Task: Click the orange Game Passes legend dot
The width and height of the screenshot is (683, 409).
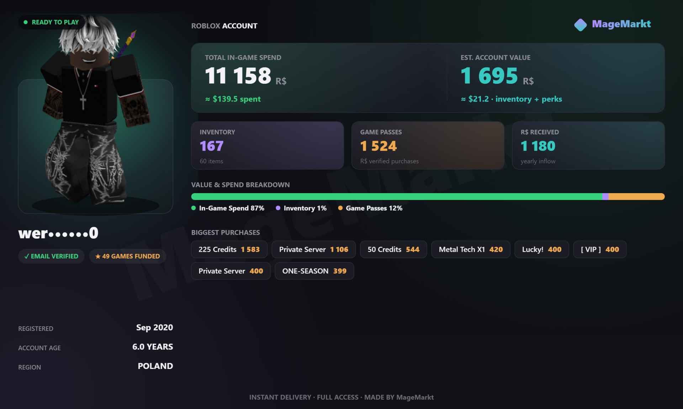Action: coord(340,208)
